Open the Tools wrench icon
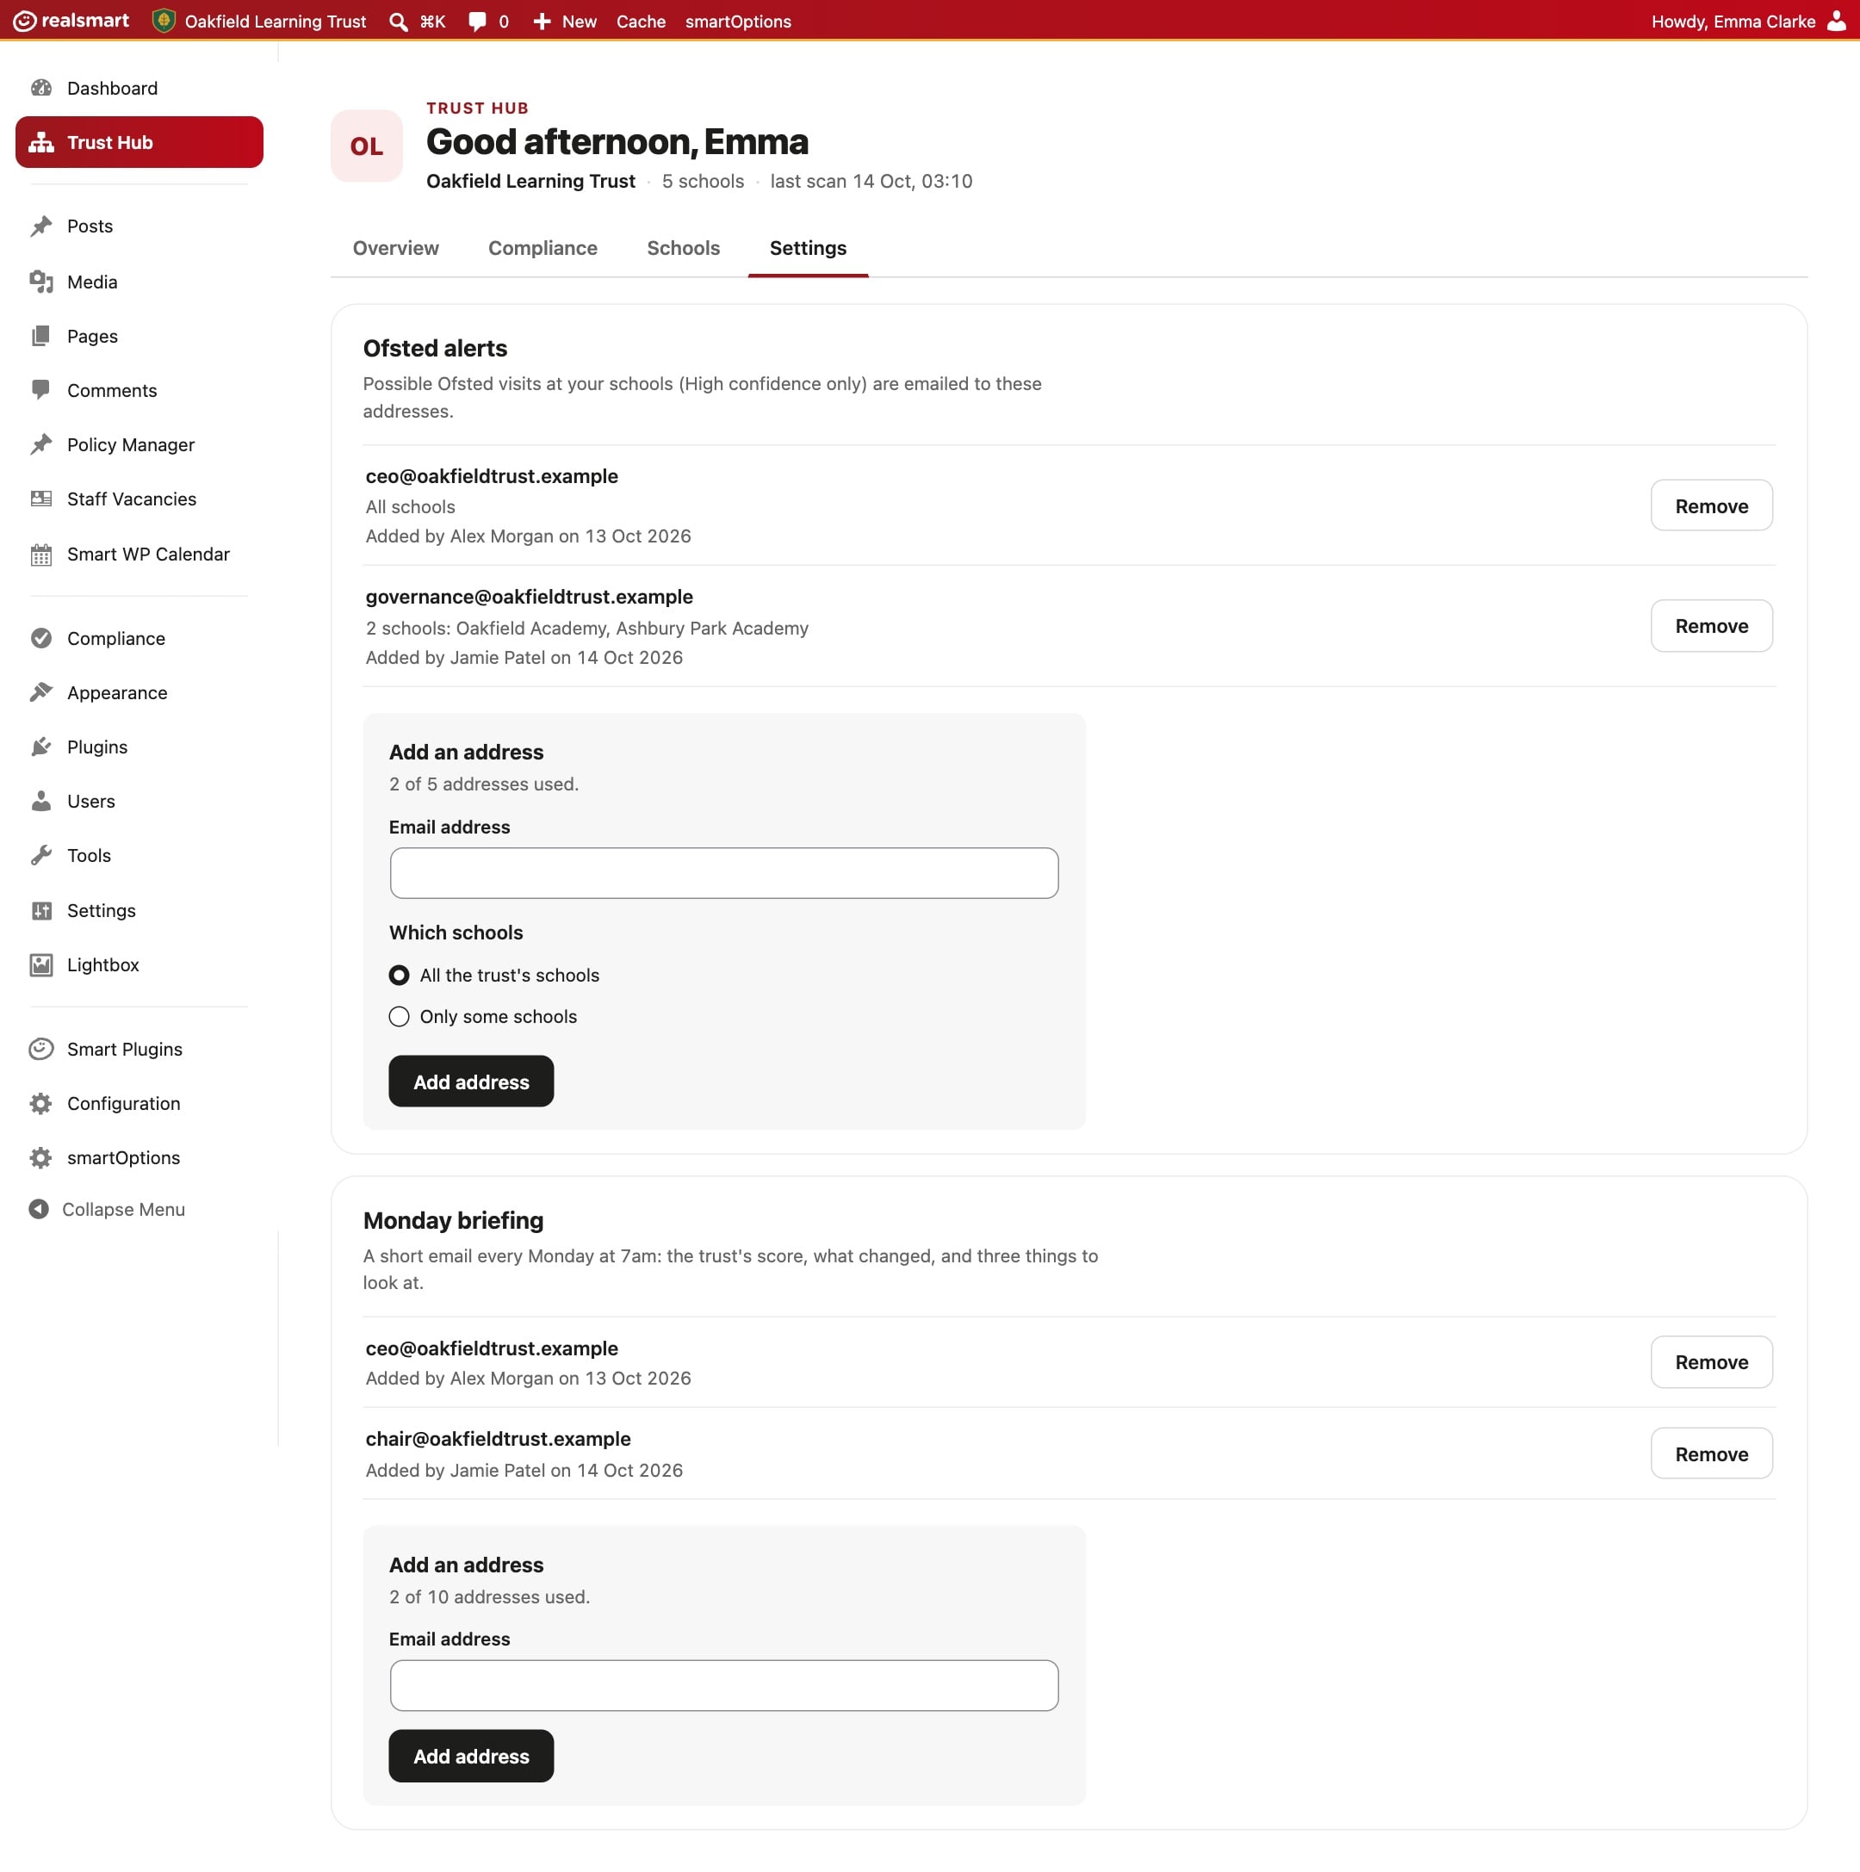The width and height of the screenshot is (1860, 1872). pos(40,856)
